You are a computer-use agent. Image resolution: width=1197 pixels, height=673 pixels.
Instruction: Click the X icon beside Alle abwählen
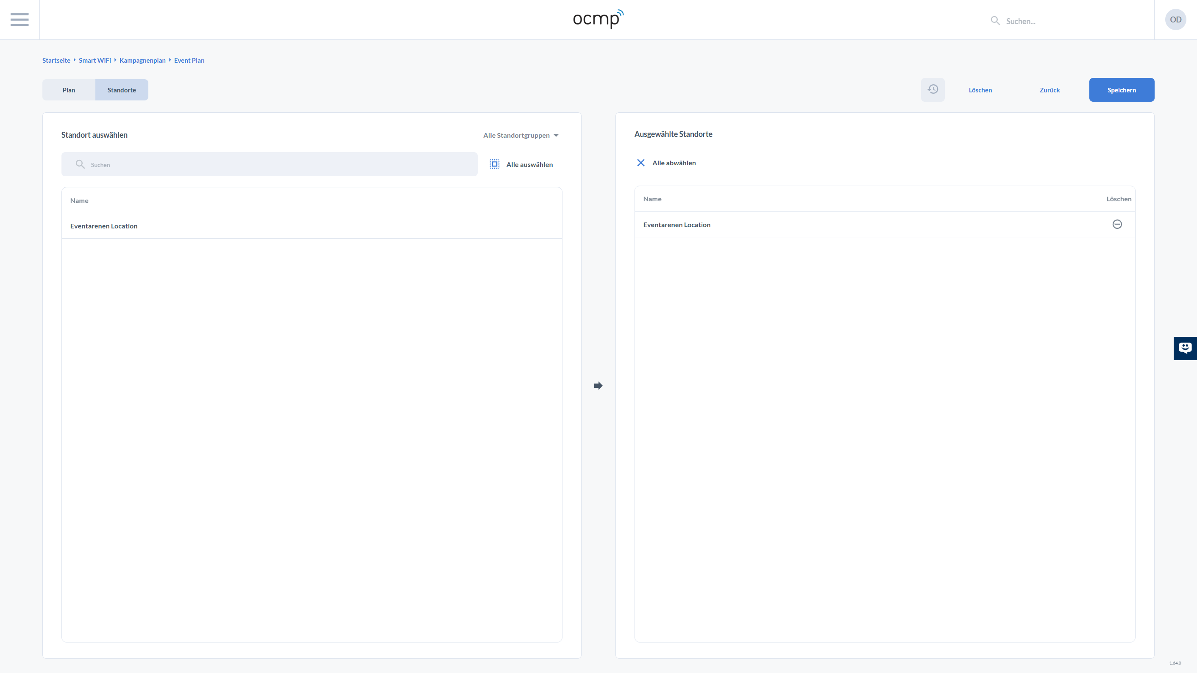click(x=641, y=163)
